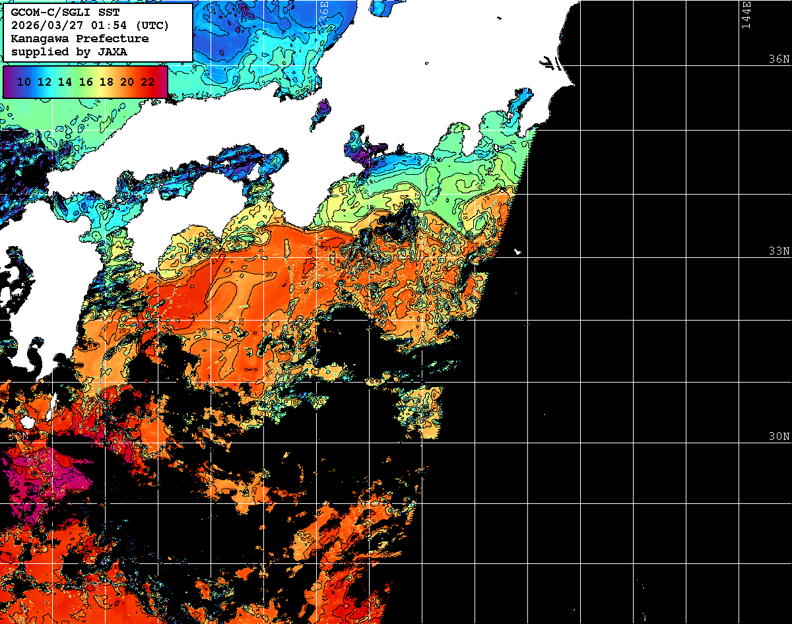
Task: Pick the 22 degree red legend color
Action: (x=148, y=82)
